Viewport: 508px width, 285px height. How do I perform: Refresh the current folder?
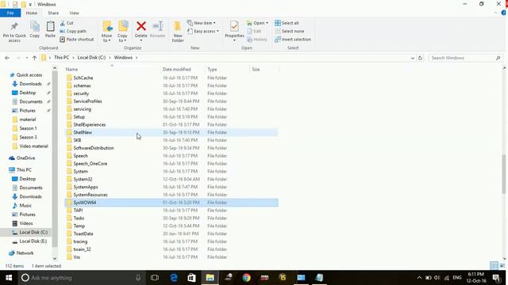pyautogui.click(x=420, y=58)
